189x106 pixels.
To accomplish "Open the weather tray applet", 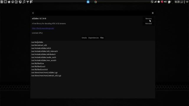I will 169,2.
